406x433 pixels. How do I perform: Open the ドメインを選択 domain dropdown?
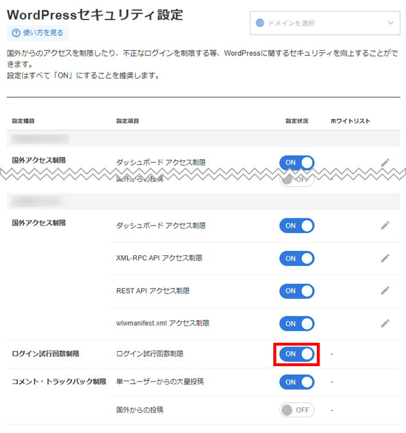[325, 23]
